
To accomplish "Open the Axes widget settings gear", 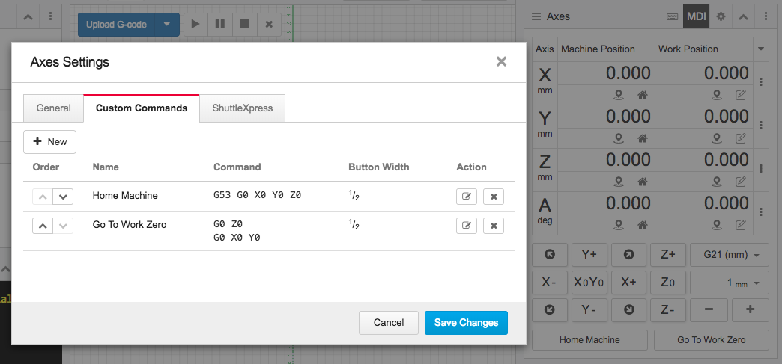I will click(x=721, y=16).
